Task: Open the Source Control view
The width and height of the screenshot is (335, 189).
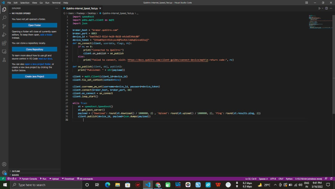Action: point(4,26)
